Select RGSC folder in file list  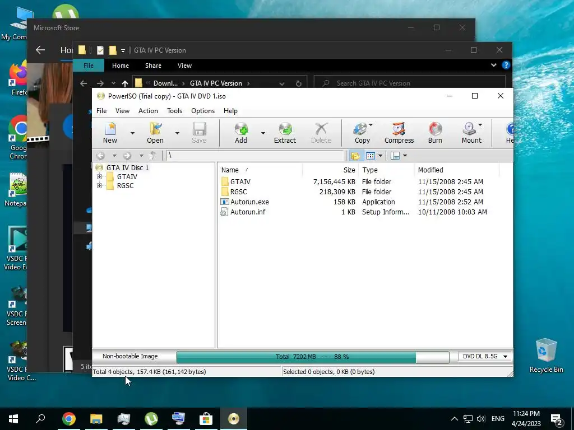coord(238,192)
